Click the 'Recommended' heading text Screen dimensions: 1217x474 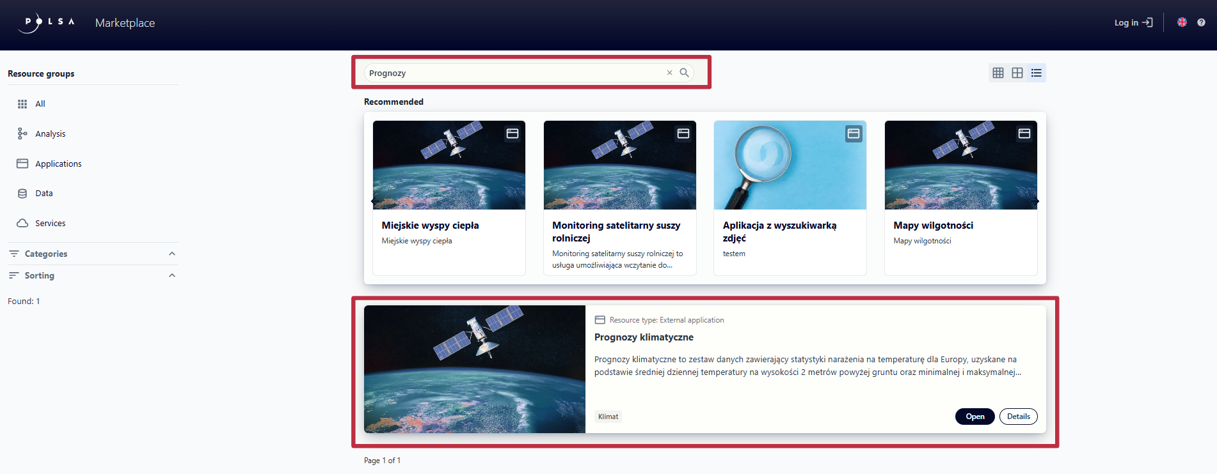394,102
